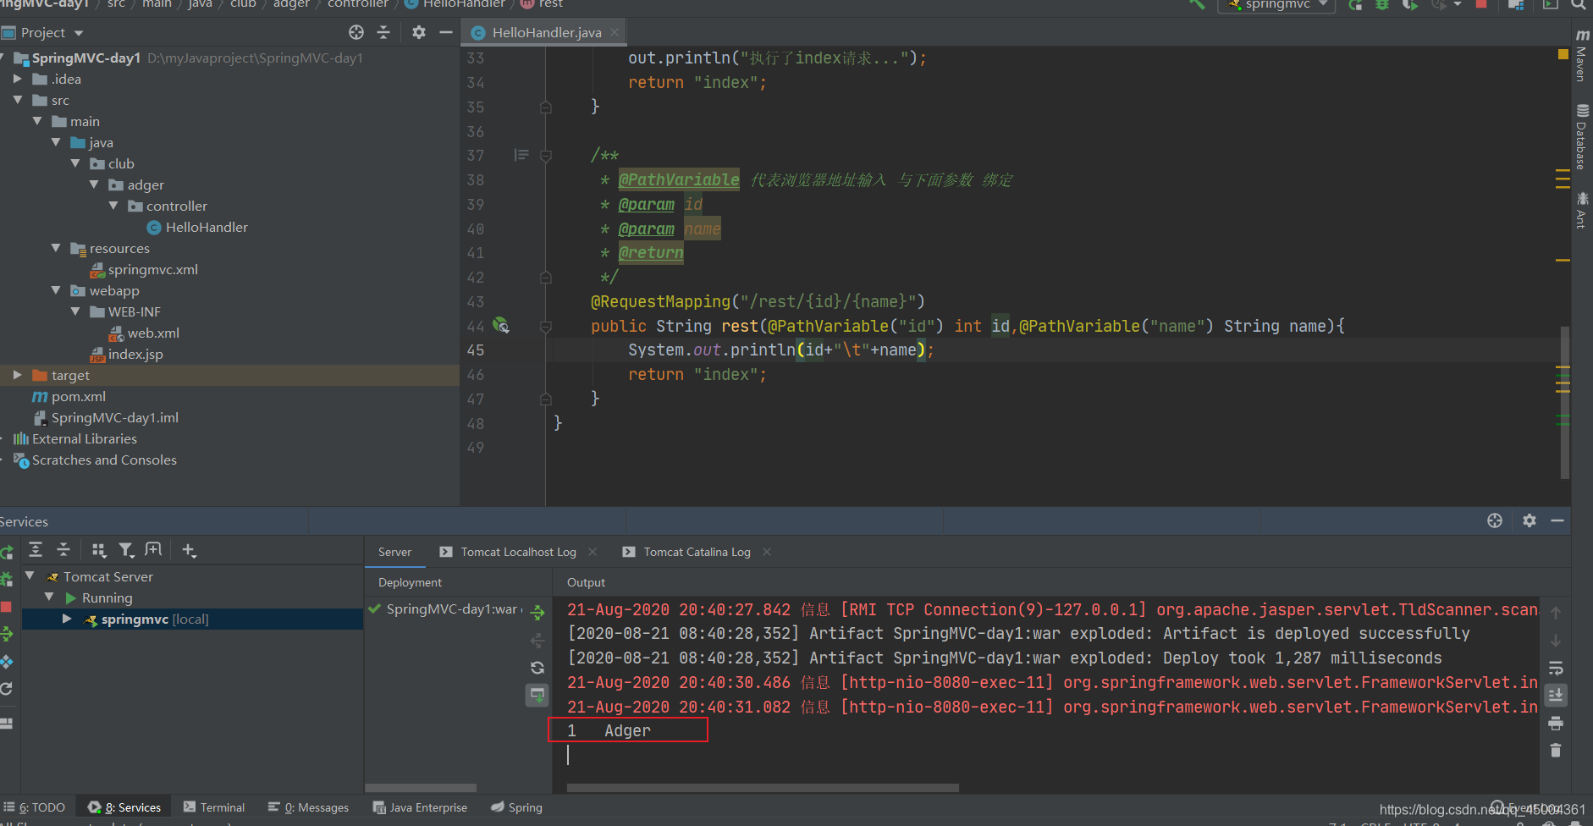Select the HelloHandler.java editor tab
This screenshot has width=1593, height=826.
545,32
